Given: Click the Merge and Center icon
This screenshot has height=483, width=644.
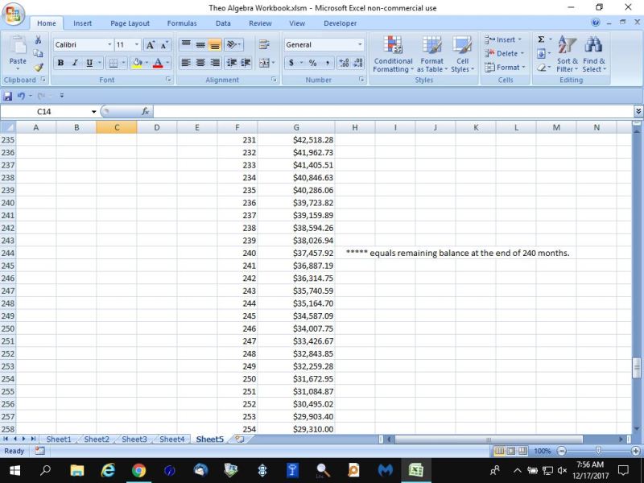Looking at the screenshot, I should pos(264,63).
